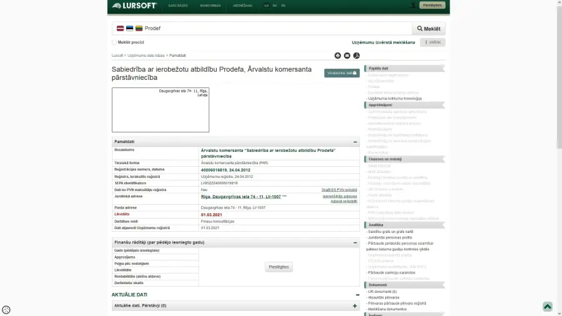Click the Dokumenti sidebar header
The image size is (562, 316).
pos(404,285)
